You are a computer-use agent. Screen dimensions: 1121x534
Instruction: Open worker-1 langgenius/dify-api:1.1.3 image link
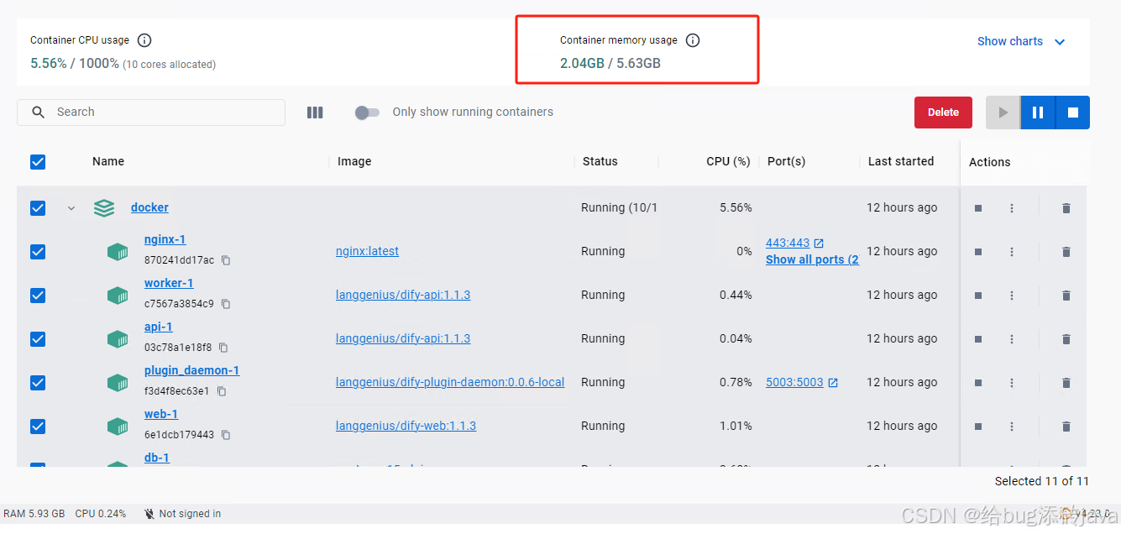403,295
